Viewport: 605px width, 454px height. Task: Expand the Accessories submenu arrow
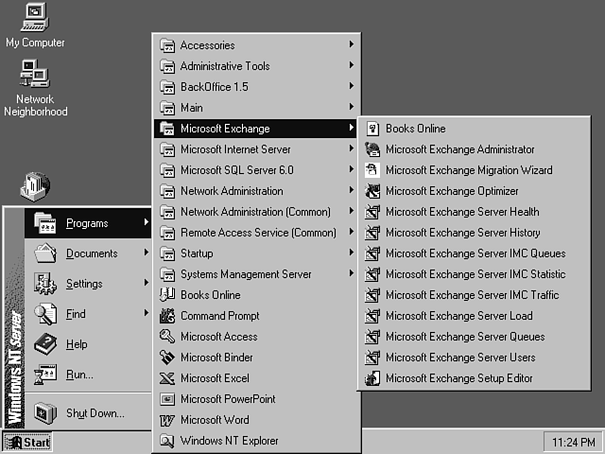(351, 45)
